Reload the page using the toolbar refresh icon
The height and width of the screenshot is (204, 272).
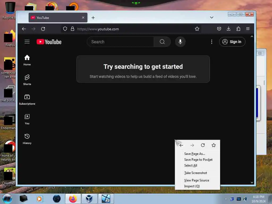click(x=43, y=29)
